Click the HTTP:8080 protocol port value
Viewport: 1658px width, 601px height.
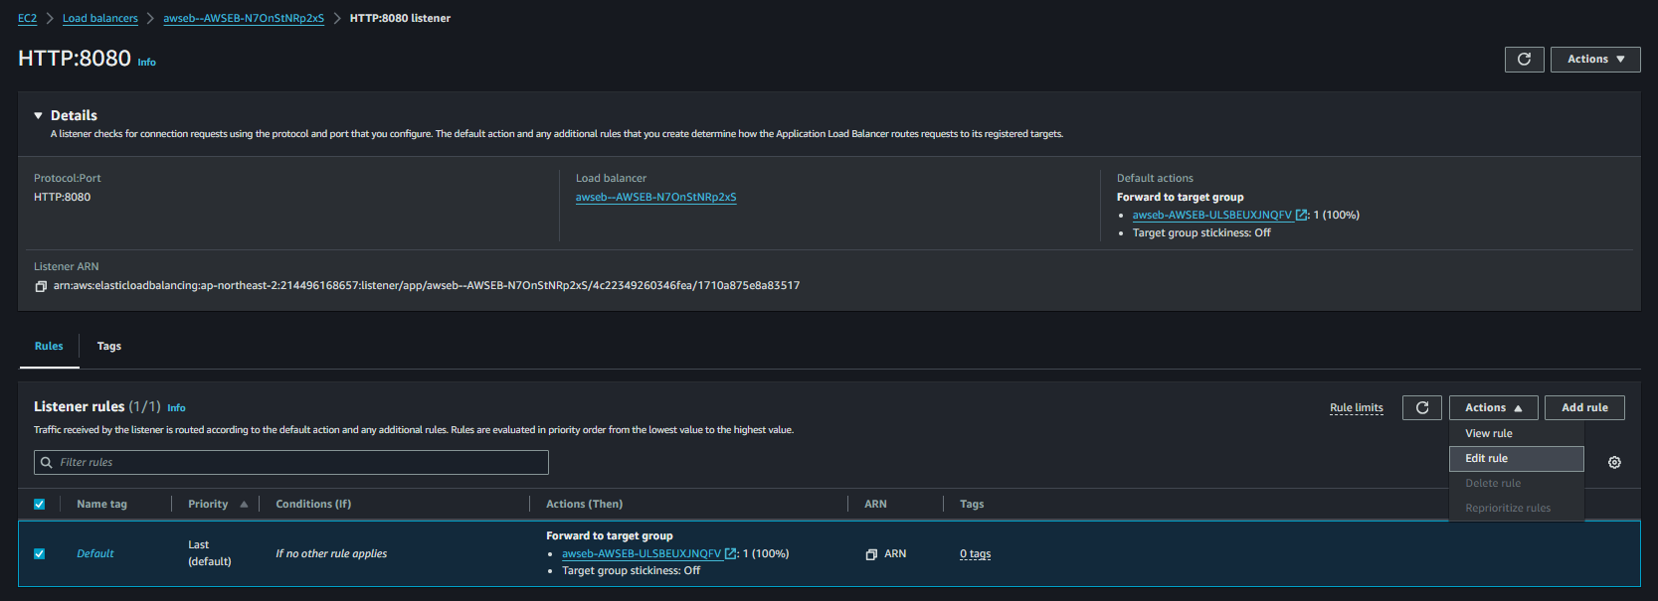click(62, 197)
